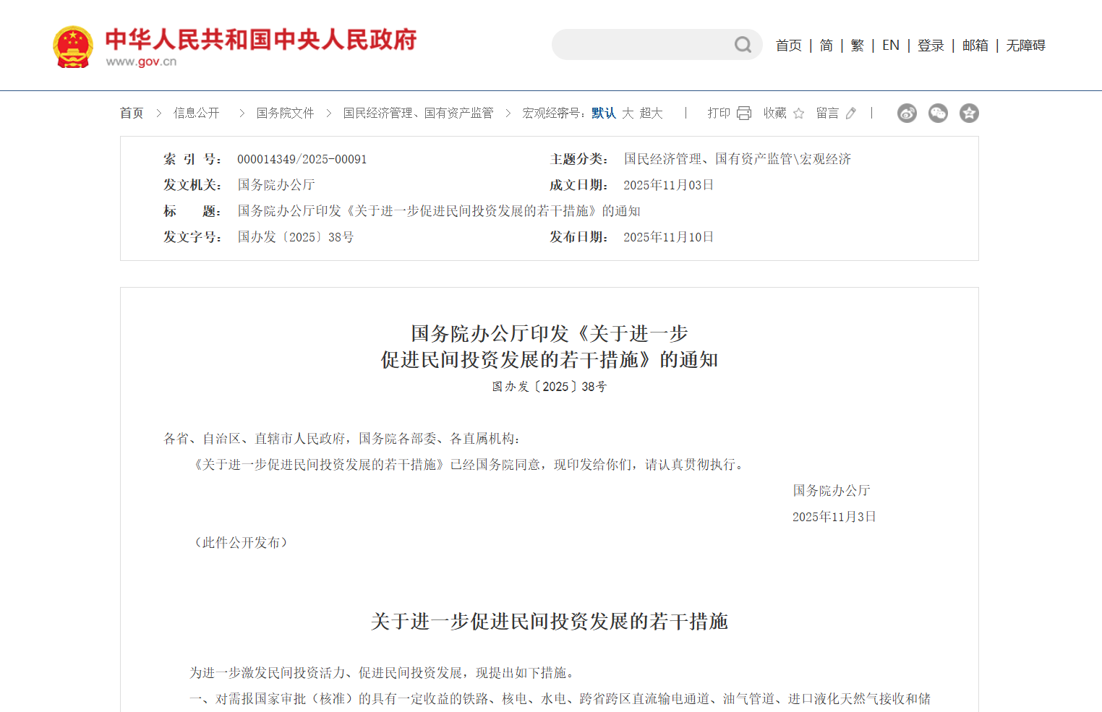Click the printer icon
This screenshot has height=712, width=1102.
(x=744, y=113)
